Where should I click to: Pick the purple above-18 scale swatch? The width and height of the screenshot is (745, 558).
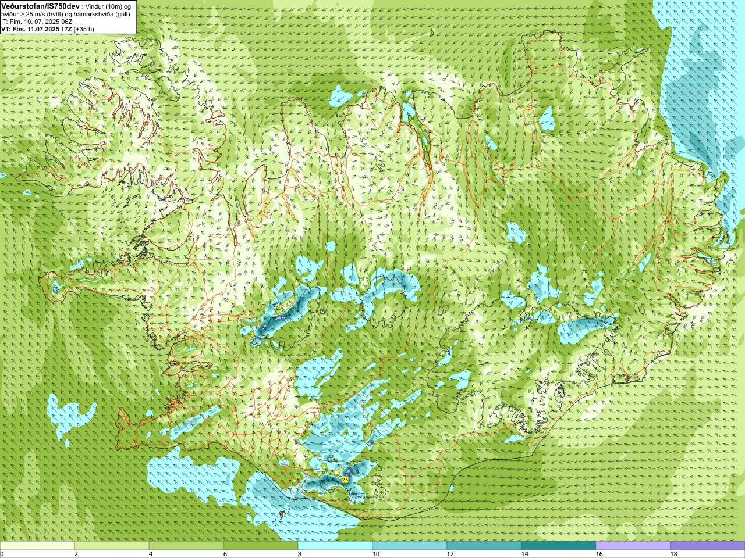pos(708,546)
